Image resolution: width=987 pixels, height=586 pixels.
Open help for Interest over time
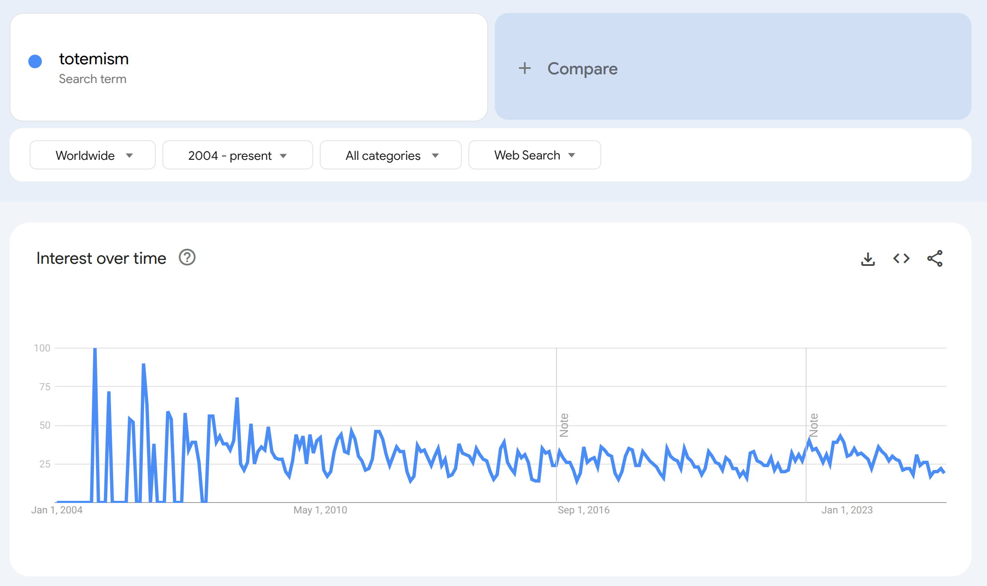(x=187, y=258)
